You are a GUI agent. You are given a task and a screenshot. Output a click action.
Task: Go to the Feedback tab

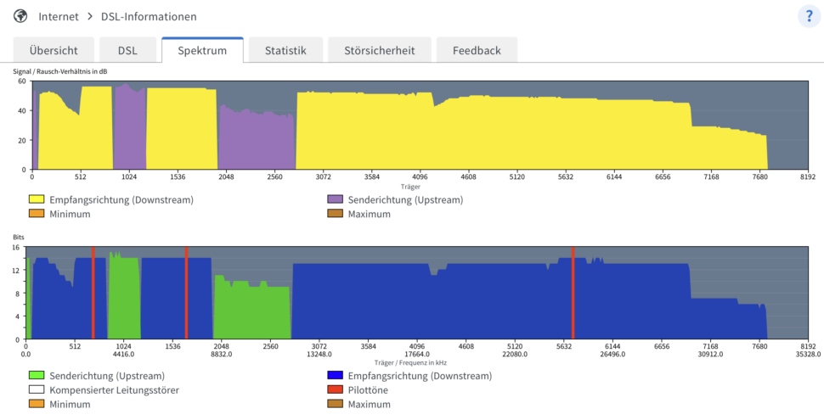click(477, 50)
